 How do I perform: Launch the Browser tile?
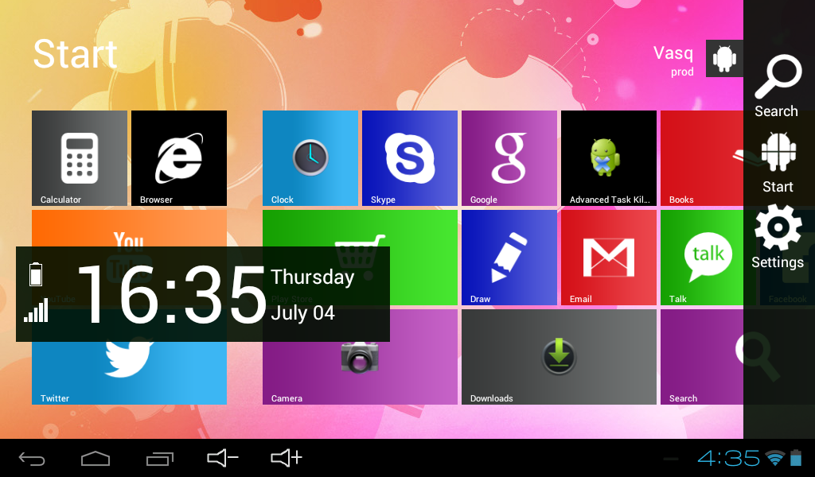pyautogui.click(x=179, y=158)
